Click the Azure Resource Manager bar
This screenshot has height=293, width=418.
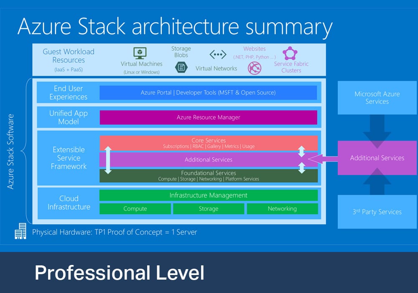point(209,118)
